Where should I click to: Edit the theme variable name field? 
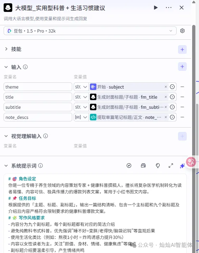pos(38,87)
